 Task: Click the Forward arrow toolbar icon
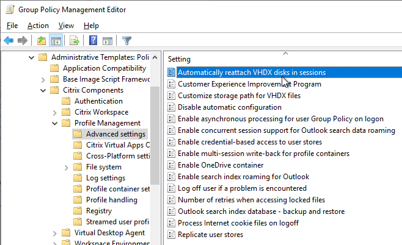coord(23,40)
